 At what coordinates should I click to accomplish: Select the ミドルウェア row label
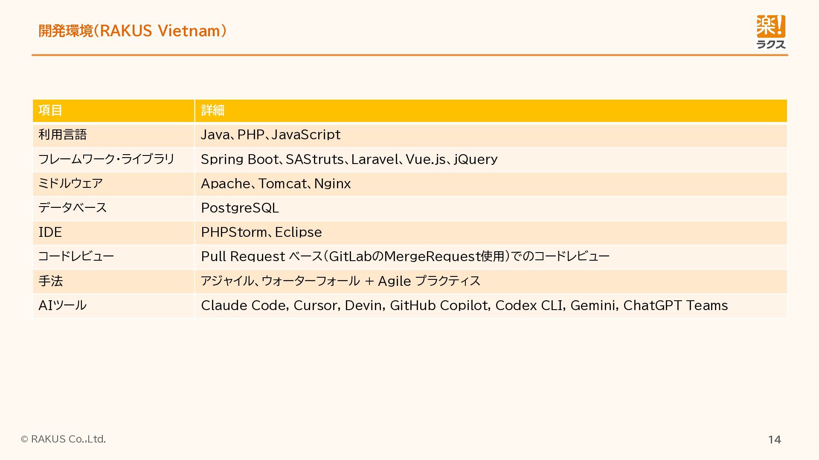click(70, 184)
